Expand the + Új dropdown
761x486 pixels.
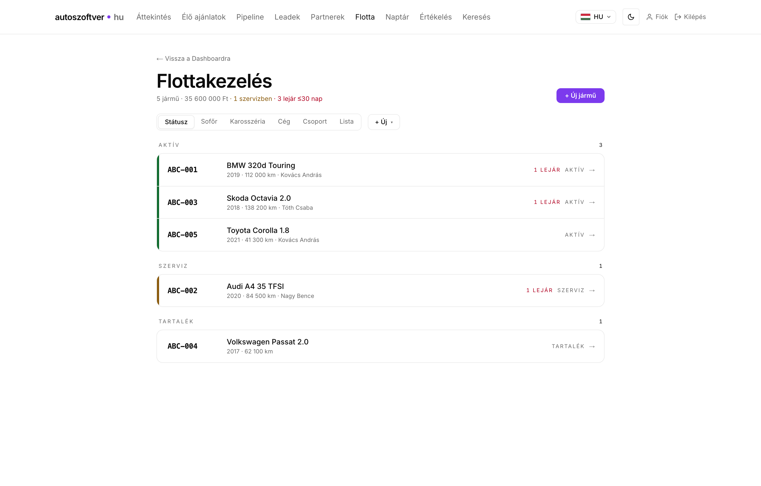[384, 122]
